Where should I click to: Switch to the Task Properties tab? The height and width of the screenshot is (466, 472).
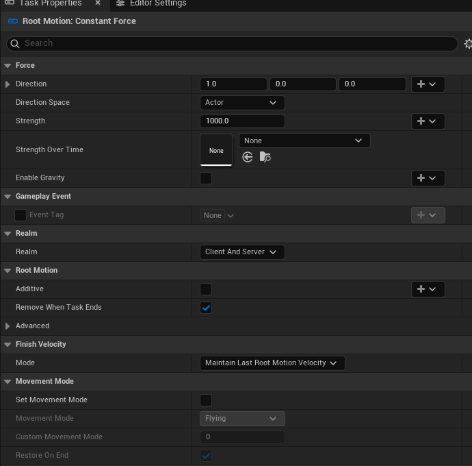coord(51,3)
